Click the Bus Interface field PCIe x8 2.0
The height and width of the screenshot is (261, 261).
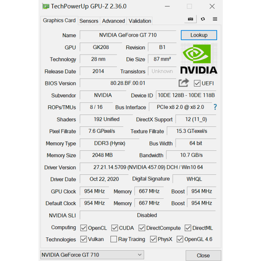point(180,107)
